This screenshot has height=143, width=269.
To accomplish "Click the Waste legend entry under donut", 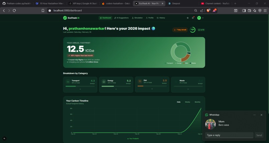I will coord(193,63).
